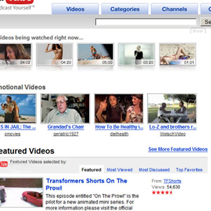Screen dimensions: 211x211
Task: Open Transformers Shorts On The Prowl title
Action: click(87, 184)
